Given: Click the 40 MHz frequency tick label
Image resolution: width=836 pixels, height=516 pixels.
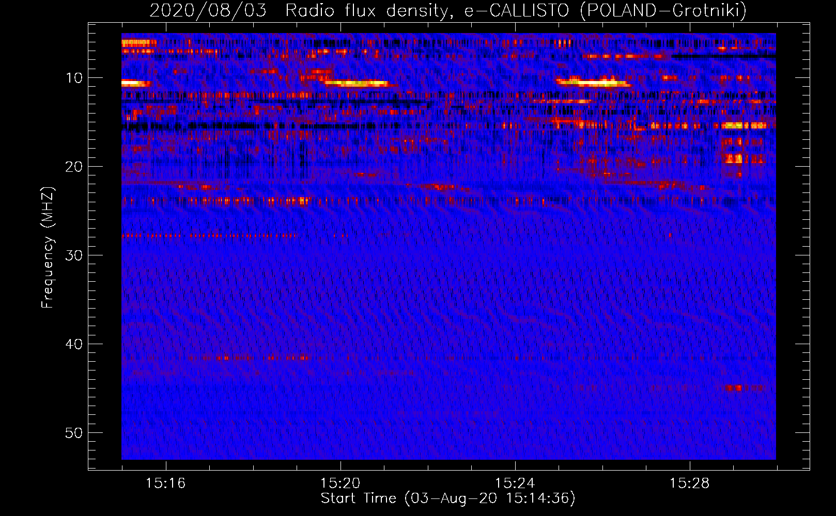Looking at the screenshot, I should 74,344.
